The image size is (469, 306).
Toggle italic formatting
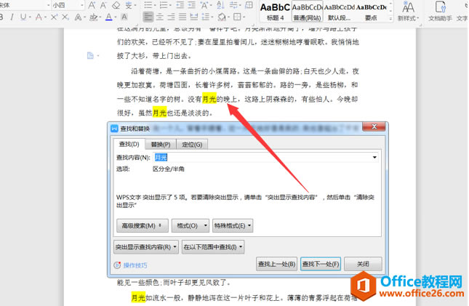pyautogui.click(x=12, y=17)
